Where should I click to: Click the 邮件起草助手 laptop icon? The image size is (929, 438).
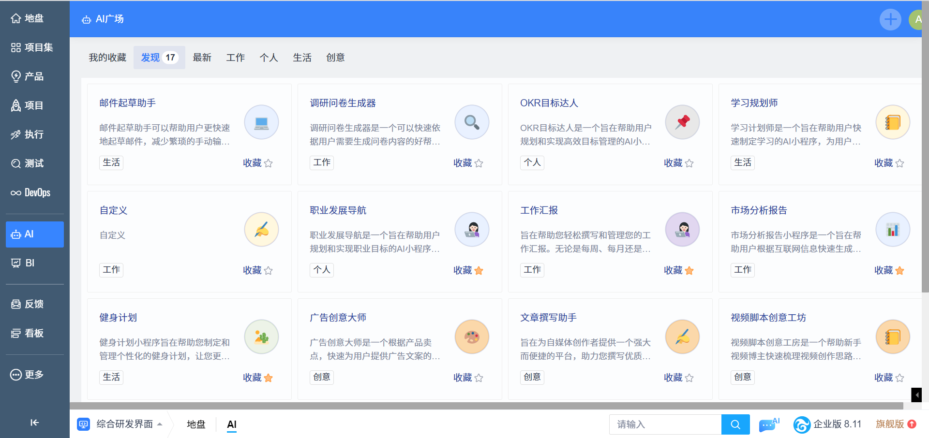pyautogui.click(x=261, y=122)
